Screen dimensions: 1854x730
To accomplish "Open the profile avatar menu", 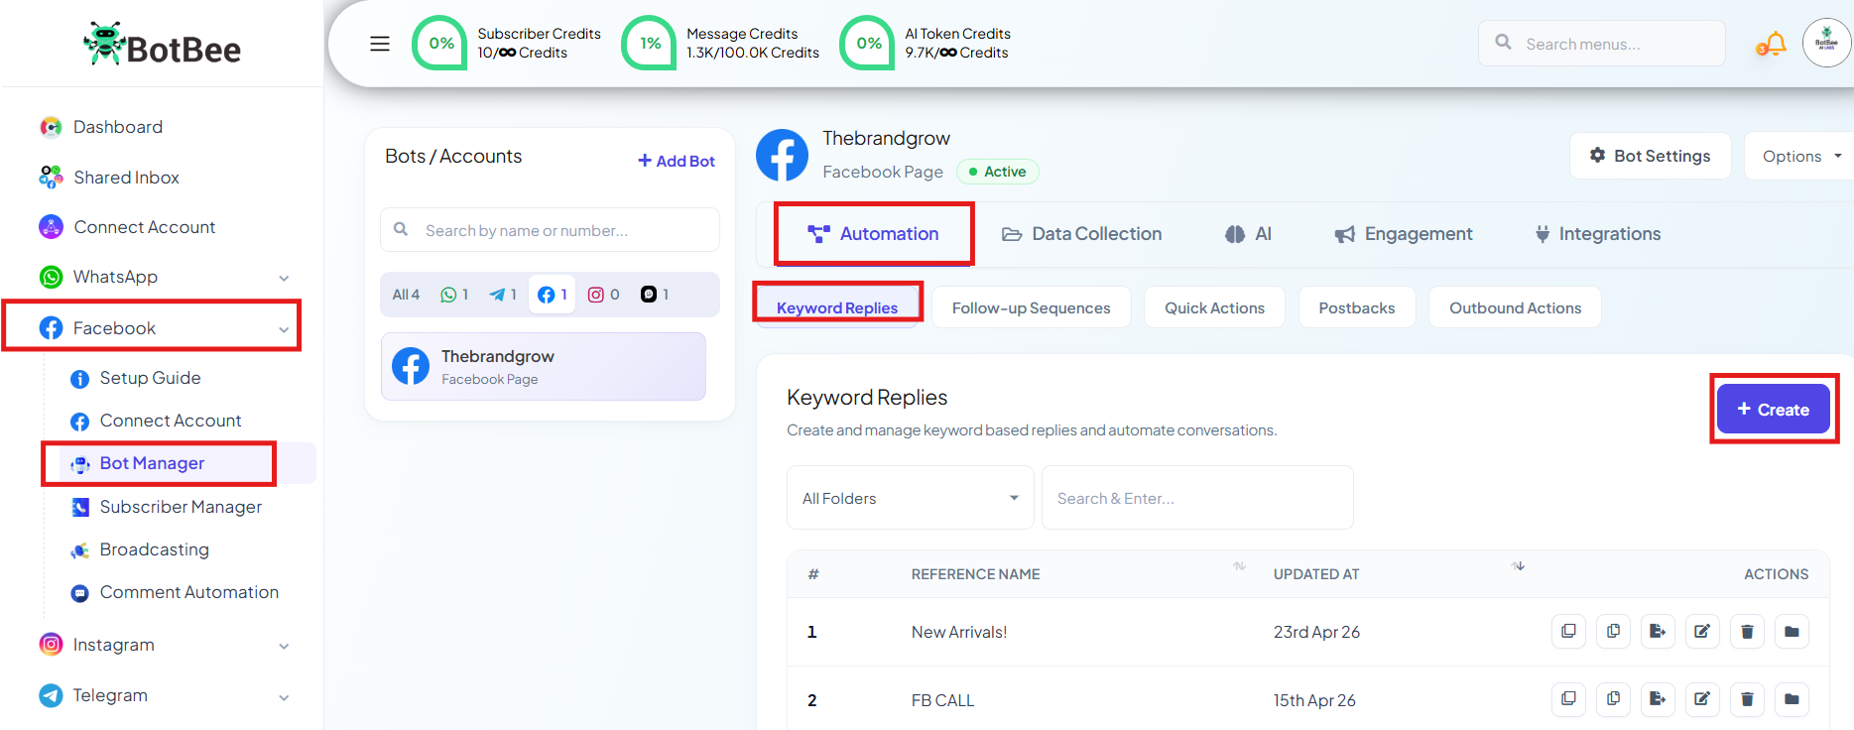I will coord(1826,44).
